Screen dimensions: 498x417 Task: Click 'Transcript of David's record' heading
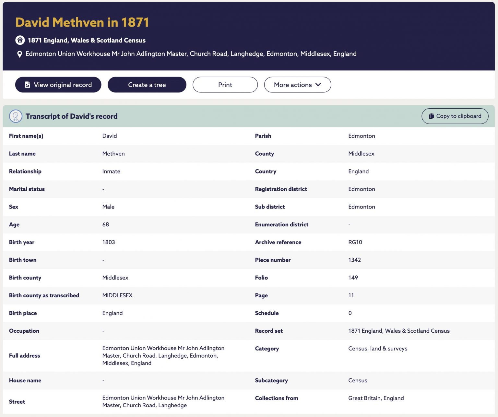pos(72,116)
